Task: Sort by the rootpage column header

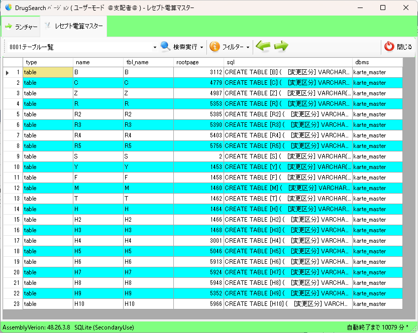Action: click(x=198, y=62)
